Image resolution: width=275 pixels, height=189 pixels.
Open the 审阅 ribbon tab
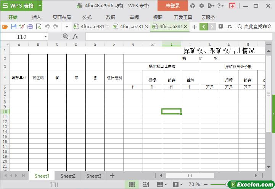pyautogui.click(x=134, y=17)
